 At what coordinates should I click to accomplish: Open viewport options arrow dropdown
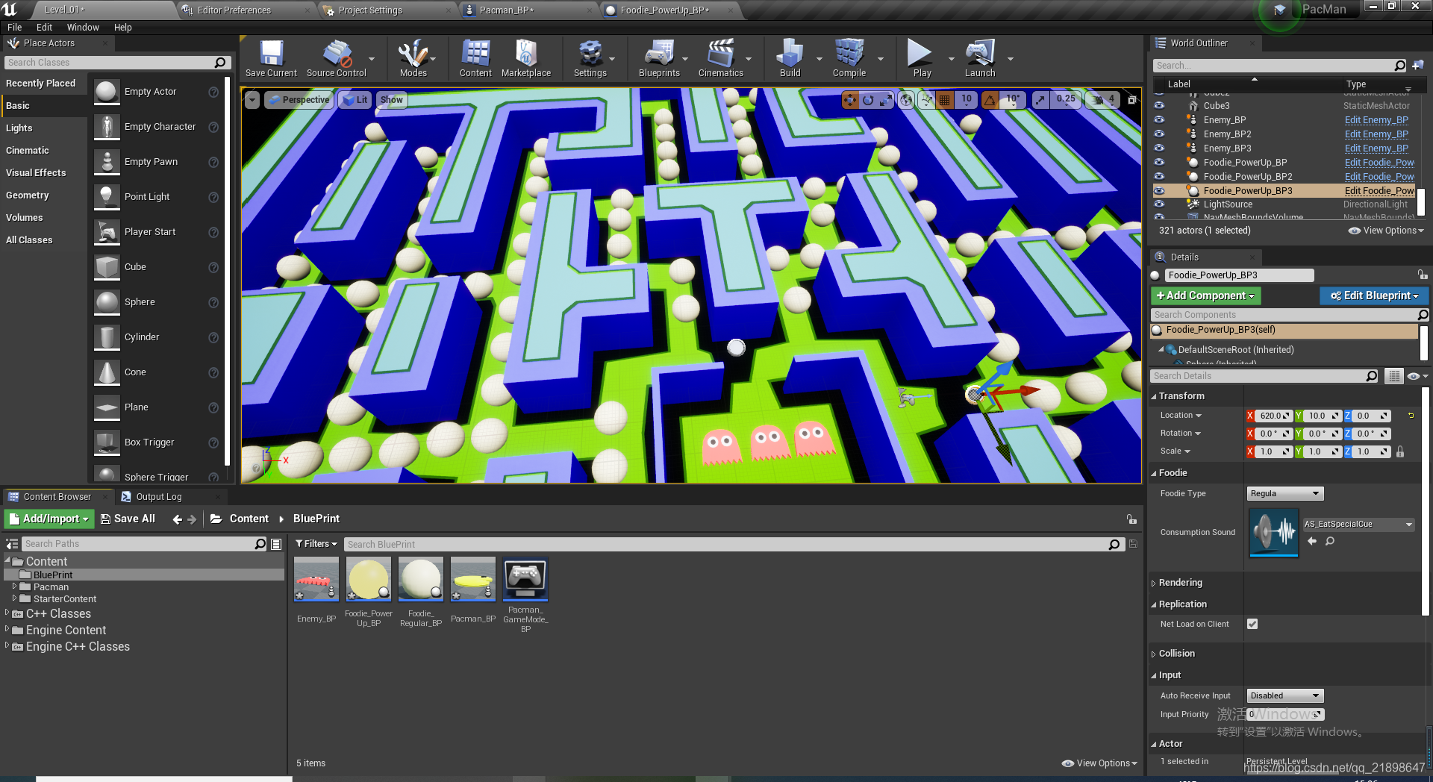pyautogui.click(x=252, y=99)
